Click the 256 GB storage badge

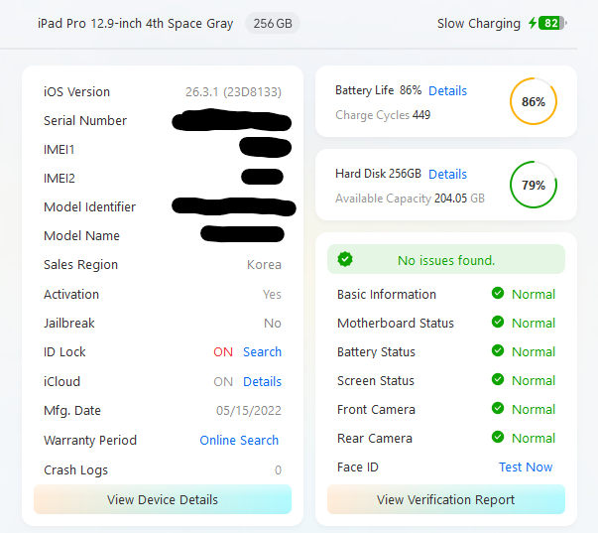tap(273, 23)
